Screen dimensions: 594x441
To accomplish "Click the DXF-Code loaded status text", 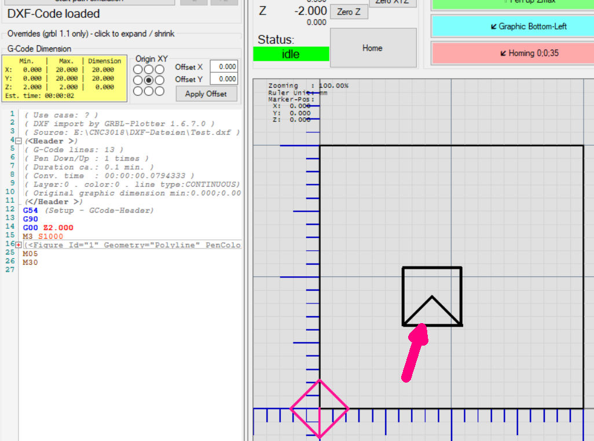I will click(53, 14).
